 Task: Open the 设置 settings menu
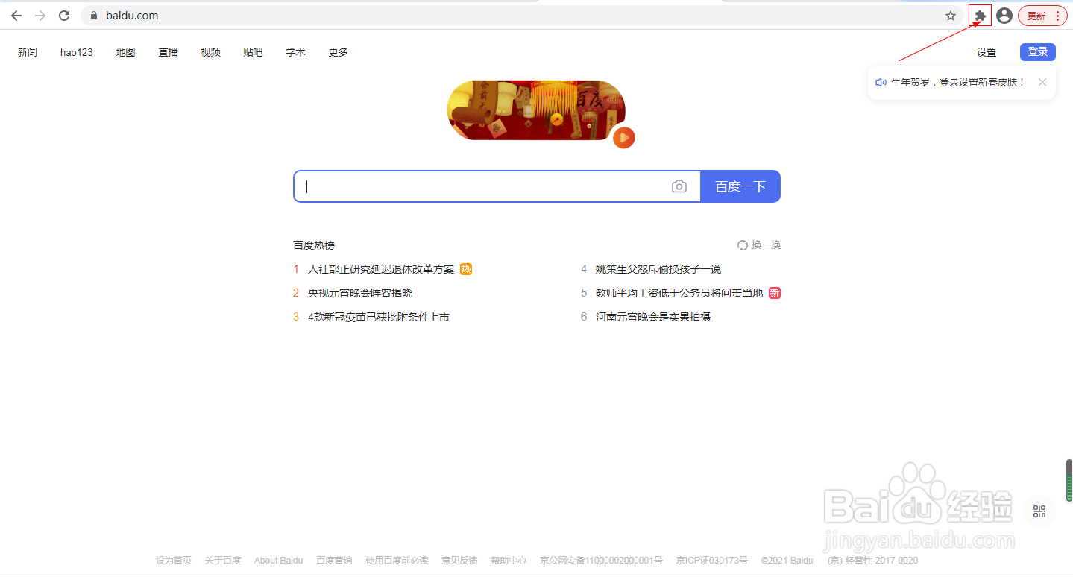(x=987, y=52)
